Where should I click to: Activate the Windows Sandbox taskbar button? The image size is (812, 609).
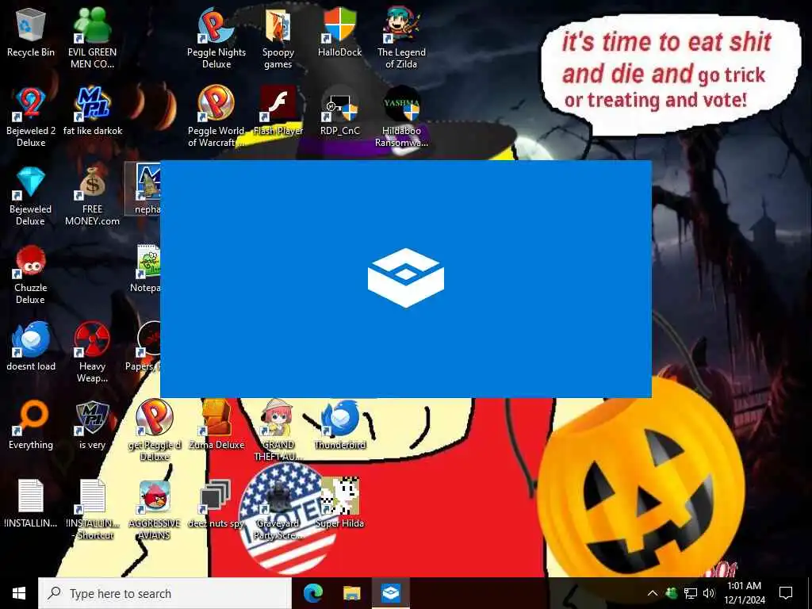(x=390, y=593)
